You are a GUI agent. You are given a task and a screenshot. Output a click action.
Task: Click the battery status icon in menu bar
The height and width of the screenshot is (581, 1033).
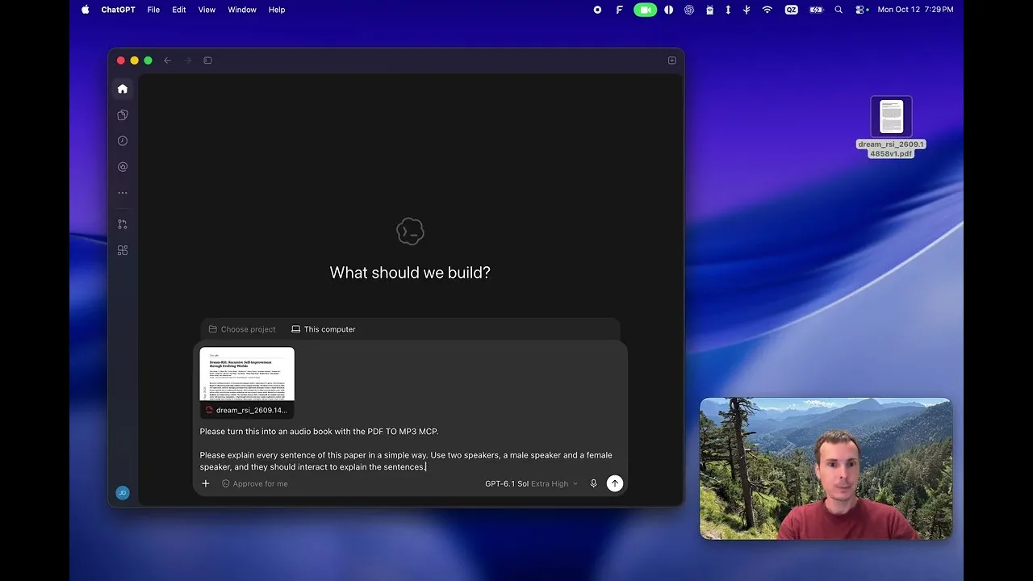[x=816, y=10]
